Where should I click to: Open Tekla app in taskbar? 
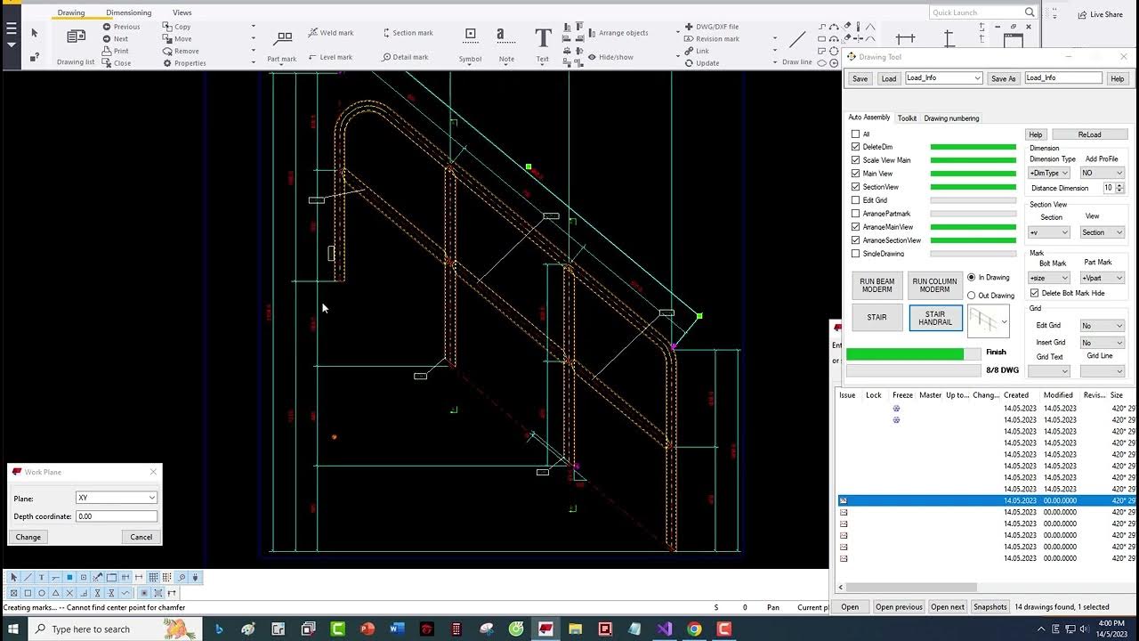click(545, 629)
